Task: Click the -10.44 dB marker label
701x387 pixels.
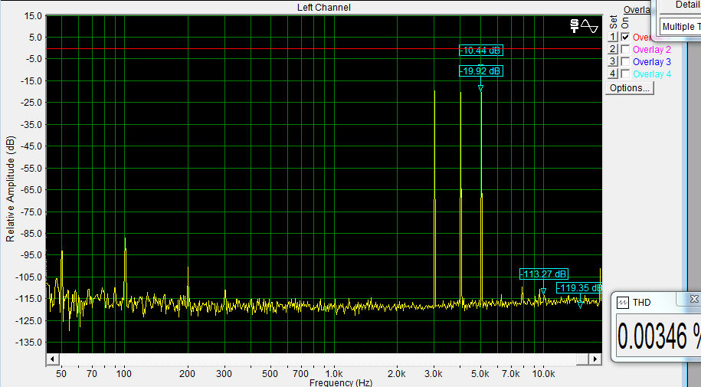Action: [x=481, y=50]
